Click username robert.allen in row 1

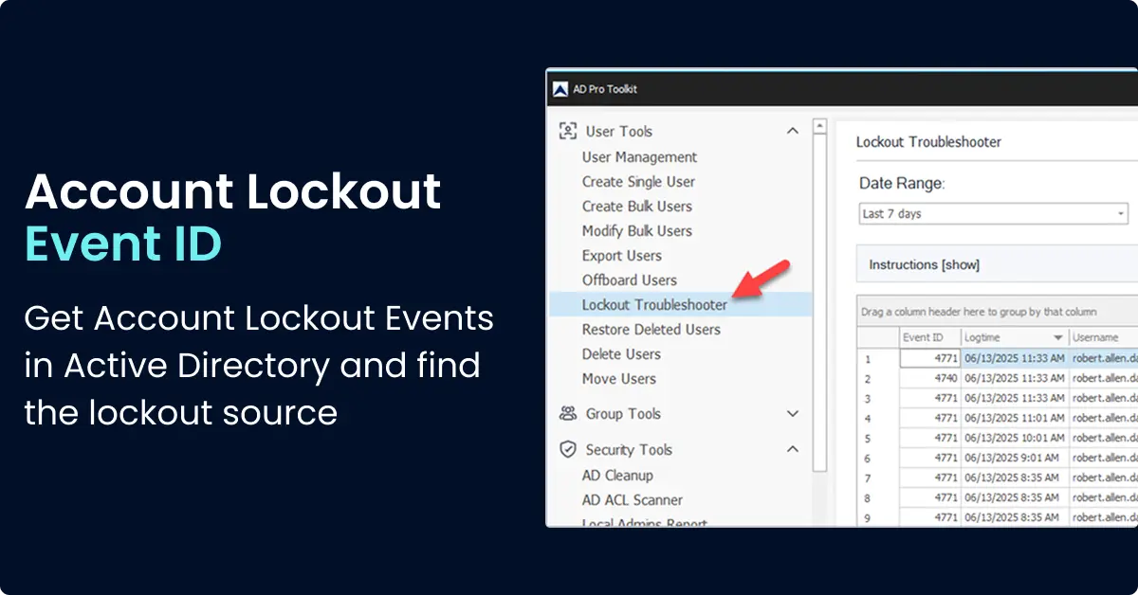pyautogui.click(x=1104, y=359)
